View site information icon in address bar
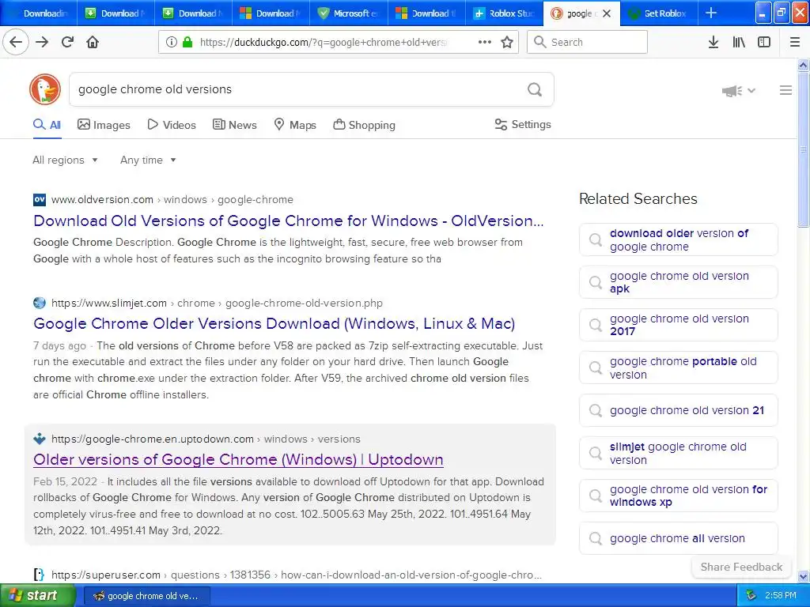 (x=172, y=42)
